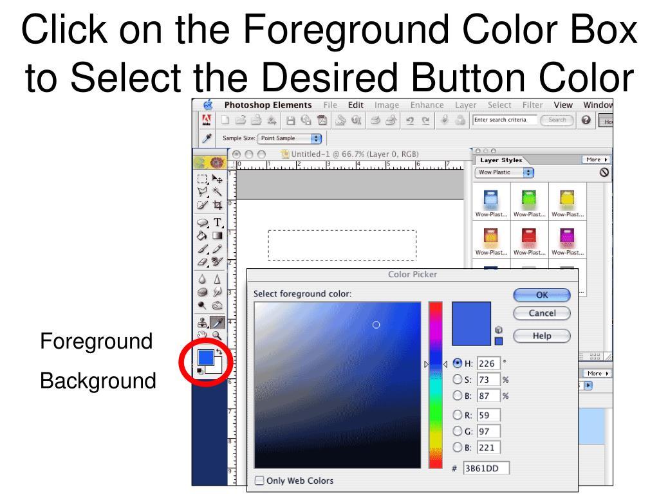Expand the lower palette More menu
Image resolution: width=659 pixels, height=494 pixels.
tap(597, 373)
